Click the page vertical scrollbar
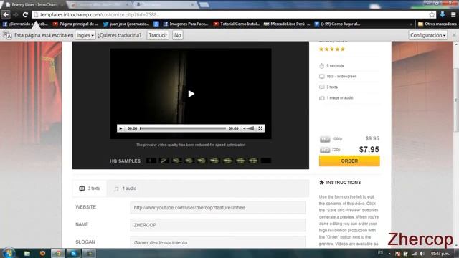The width and height of the screenshot is (459, 258). coord(456,100)
